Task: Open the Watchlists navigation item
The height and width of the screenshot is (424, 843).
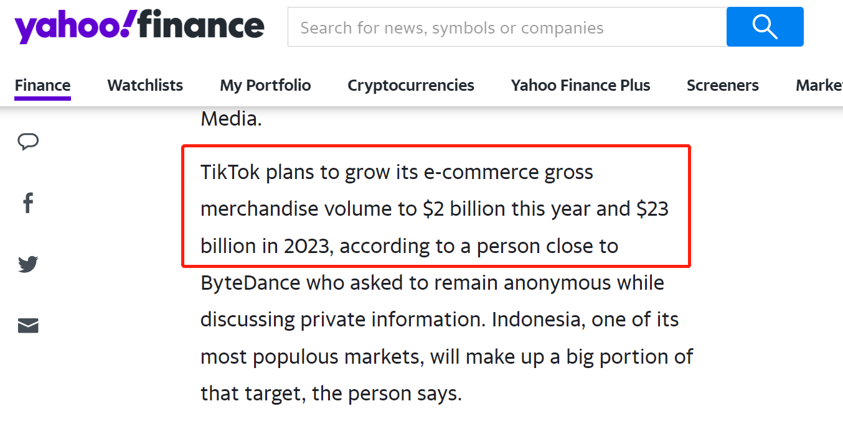Action: 145,85
